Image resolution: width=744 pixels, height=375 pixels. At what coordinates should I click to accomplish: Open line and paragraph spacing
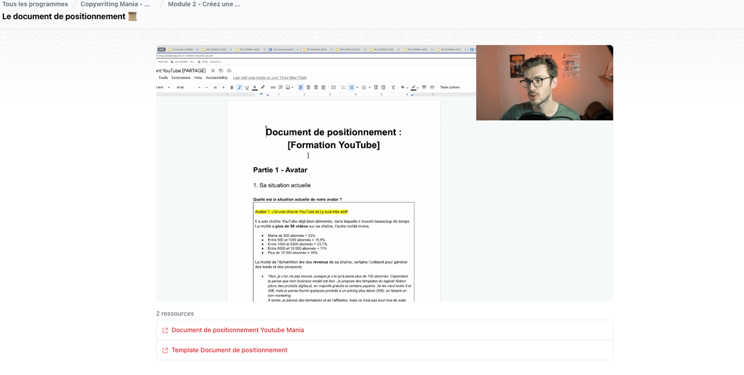click(334, 88)
